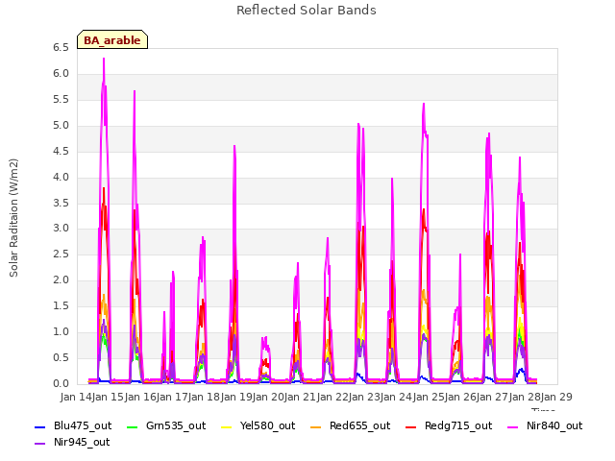Click the 5.0 y-axis tick label
Viewport: 615px width, 461px height.
61,125
